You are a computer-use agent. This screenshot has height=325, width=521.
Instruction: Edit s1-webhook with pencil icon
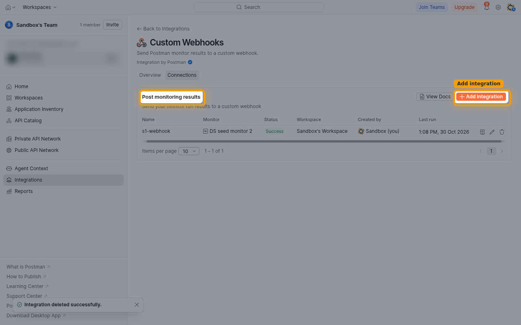492,132
